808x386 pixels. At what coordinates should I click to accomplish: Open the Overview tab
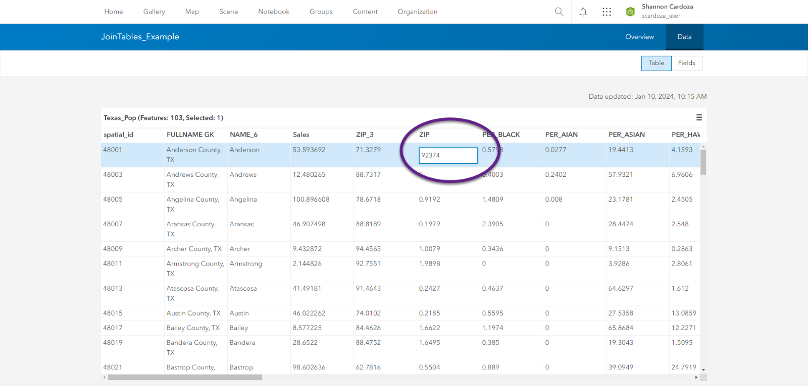[x=639, y=37]
